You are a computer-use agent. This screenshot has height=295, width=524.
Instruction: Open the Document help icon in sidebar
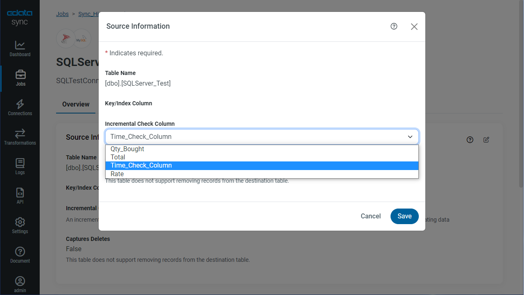coord(20,252)
